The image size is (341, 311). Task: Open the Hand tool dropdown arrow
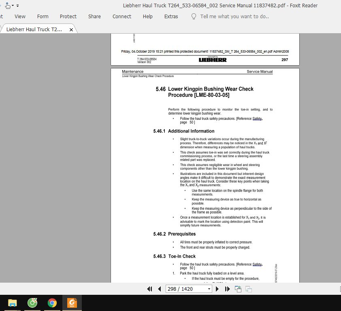[x=13, y=6]
